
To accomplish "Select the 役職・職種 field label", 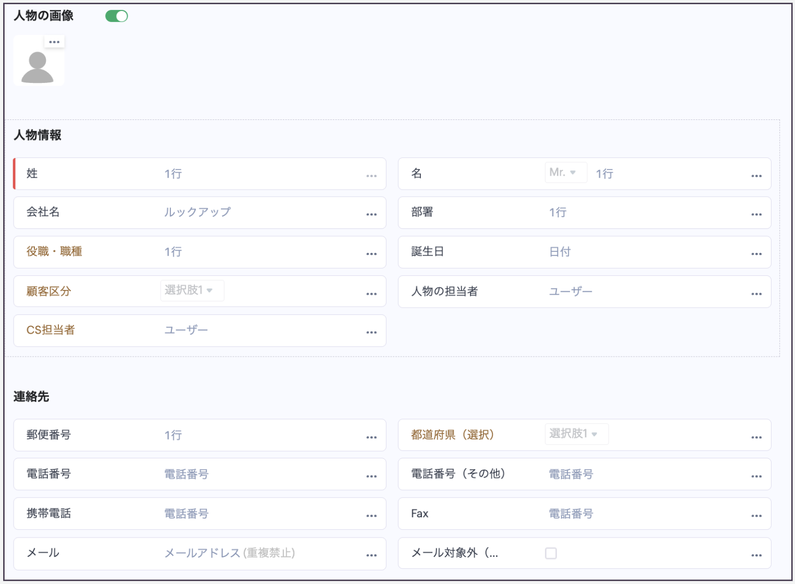I will pos(54,251).
